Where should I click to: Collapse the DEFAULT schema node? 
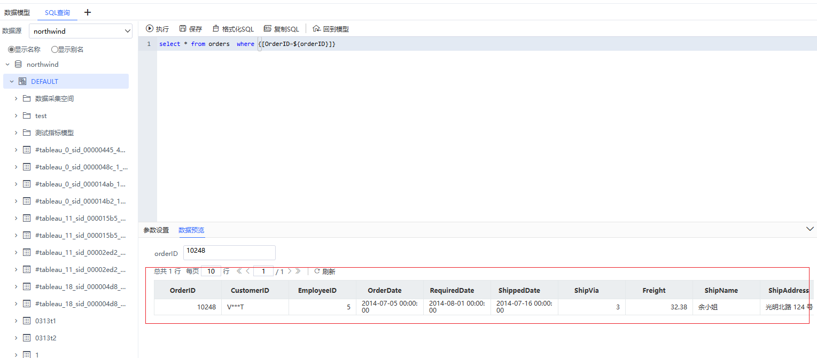(12, 82)
